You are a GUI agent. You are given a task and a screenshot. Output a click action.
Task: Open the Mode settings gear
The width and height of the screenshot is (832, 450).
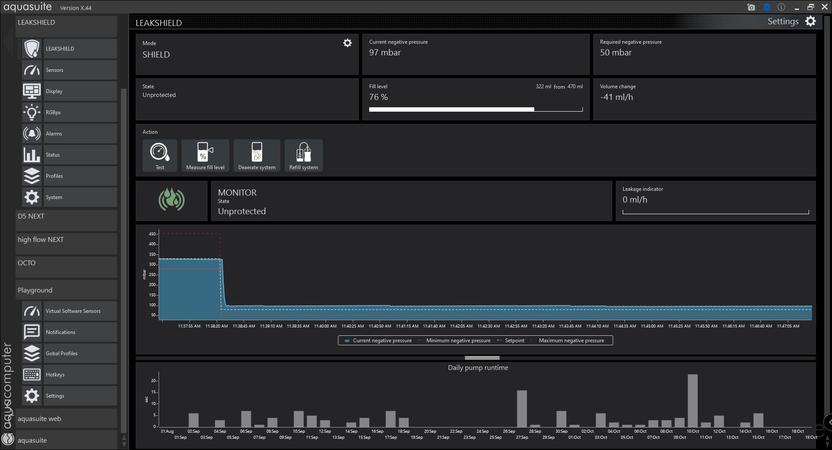(347, 43)
